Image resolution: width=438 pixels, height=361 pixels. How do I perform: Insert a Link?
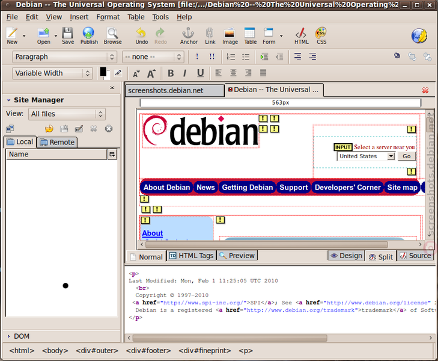(210, 35)
